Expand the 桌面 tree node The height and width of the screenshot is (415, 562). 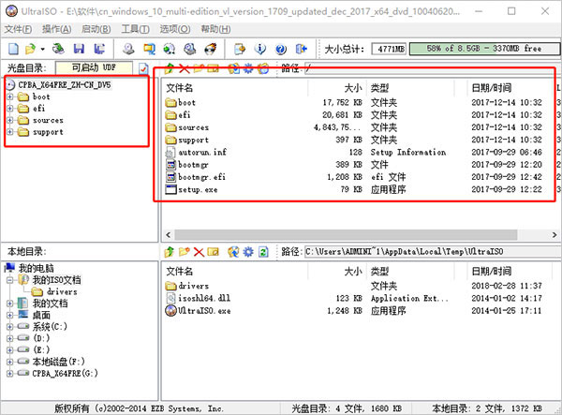pyautogui.click(x=10, y=316)
